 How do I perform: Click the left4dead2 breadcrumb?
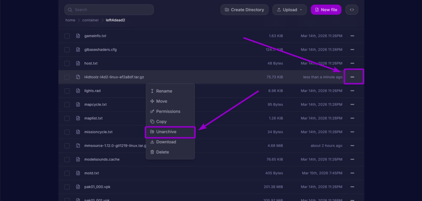(x=115, y=20)
